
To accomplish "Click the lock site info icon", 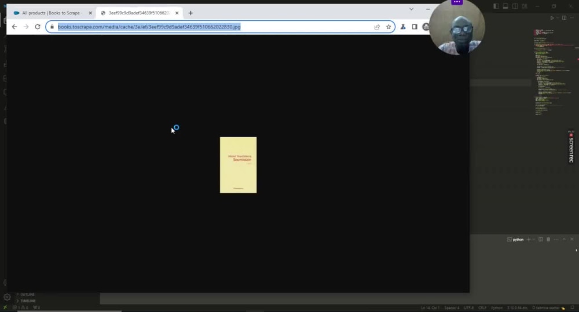I will (52, 27).
